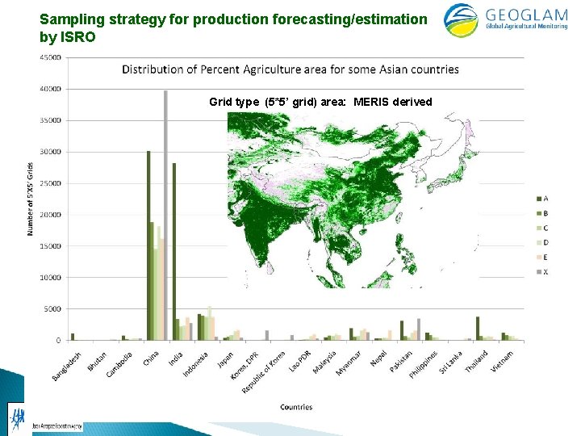This screenshot has width=581, height=436.
Task: Click the dark green A bar for Thailand
Action: [478, 329]
